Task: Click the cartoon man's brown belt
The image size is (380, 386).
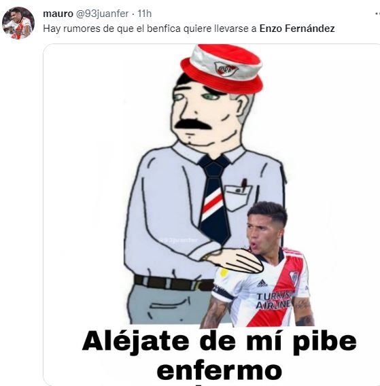Action: (174, 283)
